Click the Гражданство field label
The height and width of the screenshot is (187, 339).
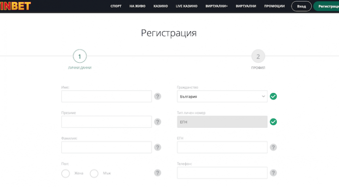coord(188,87)
